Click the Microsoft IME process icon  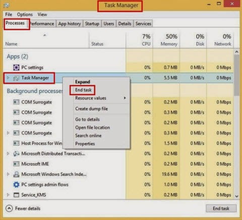[x=16, y=164]
